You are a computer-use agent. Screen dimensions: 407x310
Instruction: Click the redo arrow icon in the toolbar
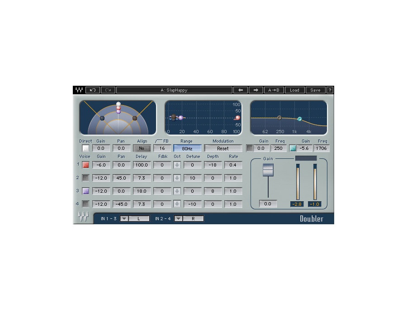(108, 90)
